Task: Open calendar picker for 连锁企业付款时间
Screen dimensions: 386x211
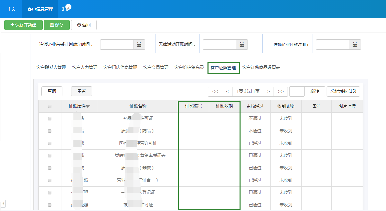Action: (x=355, y=44)
